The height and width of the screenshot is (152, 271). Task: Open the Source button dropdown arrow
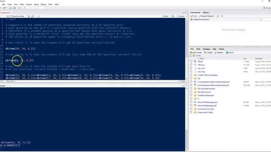pyautogui.click(x=186, y=16)
